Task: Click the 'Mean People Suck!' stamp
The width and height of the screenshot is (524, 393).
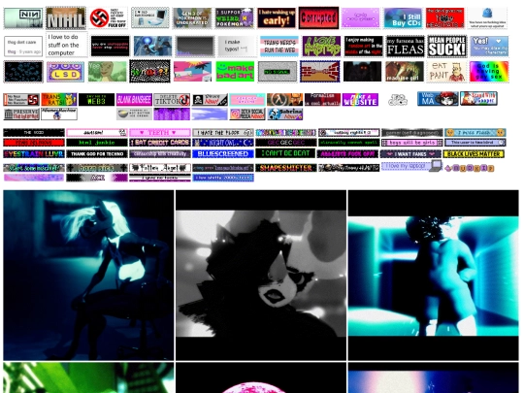Action: [447, 47]
